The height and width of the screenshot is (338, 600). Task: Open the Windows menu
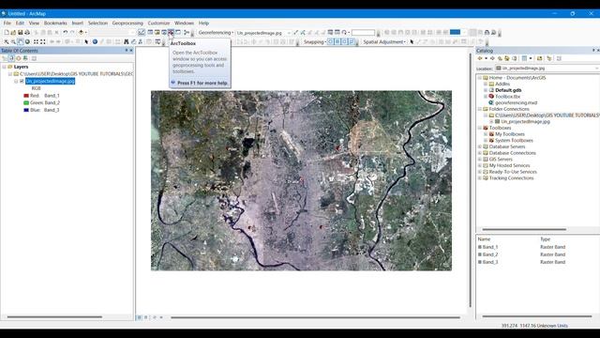pyautogui.click(x=184, y=23)
